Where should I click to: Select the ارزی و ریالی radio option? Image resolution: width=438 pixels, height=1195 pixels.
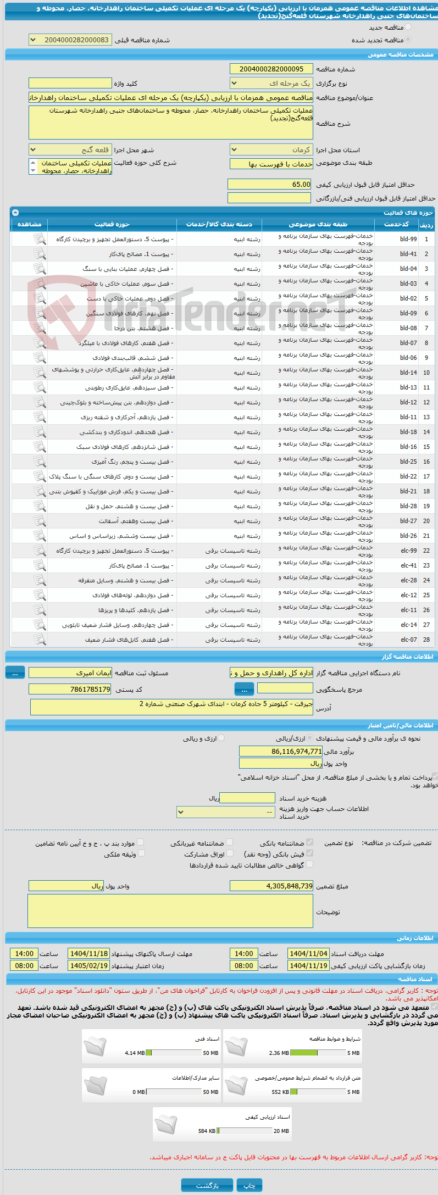click(221, 738)
